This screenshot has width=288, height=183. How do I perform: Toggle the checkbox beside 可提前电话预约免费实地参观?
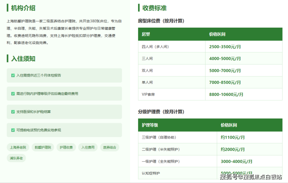coord(13,130)
